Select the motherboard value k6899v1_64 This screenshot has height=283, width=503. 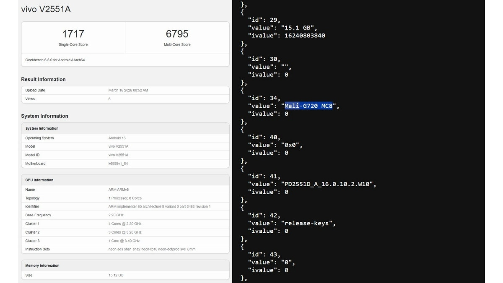[118, 164]
